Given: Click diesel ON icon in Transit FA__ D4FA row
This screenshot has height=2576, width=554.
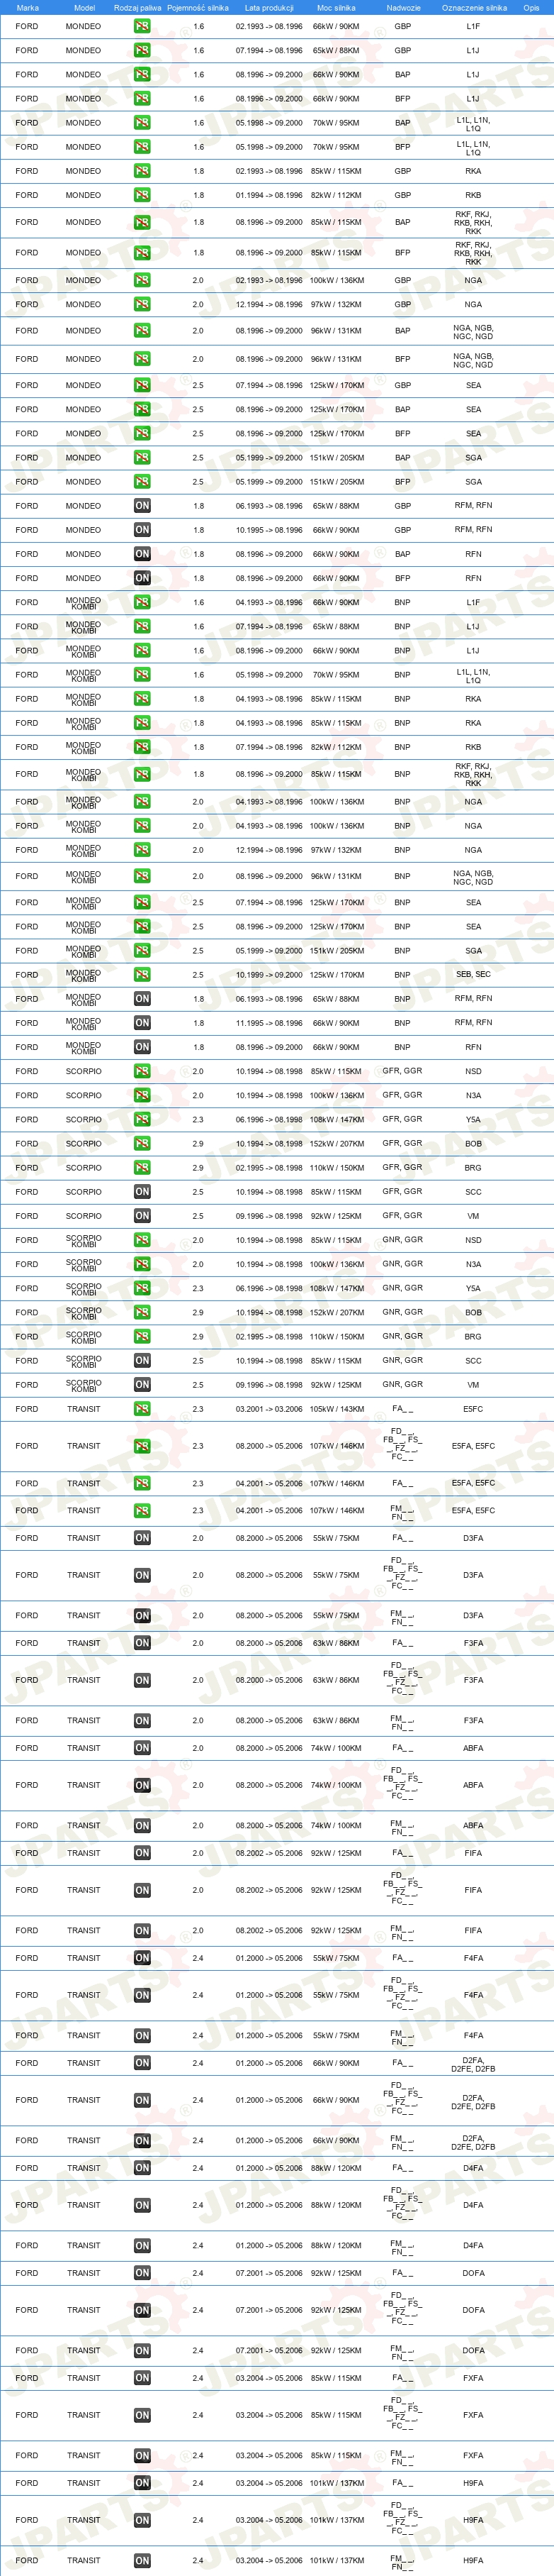Looking at the screenshot, I should pos(142,2168).
